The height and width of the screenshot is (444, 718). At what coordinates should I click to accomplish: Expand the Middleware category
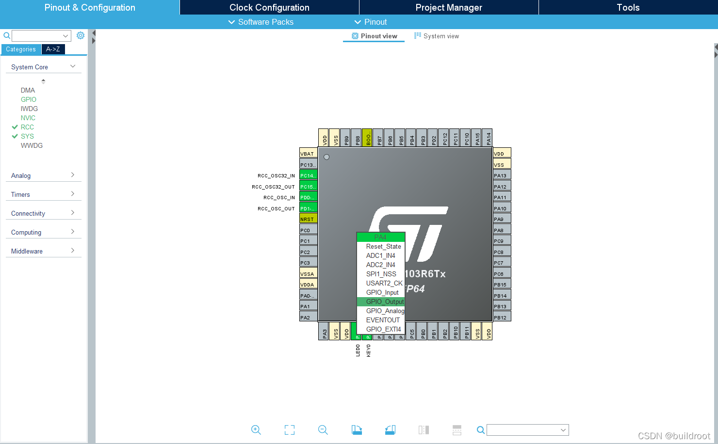click(73, 251)
